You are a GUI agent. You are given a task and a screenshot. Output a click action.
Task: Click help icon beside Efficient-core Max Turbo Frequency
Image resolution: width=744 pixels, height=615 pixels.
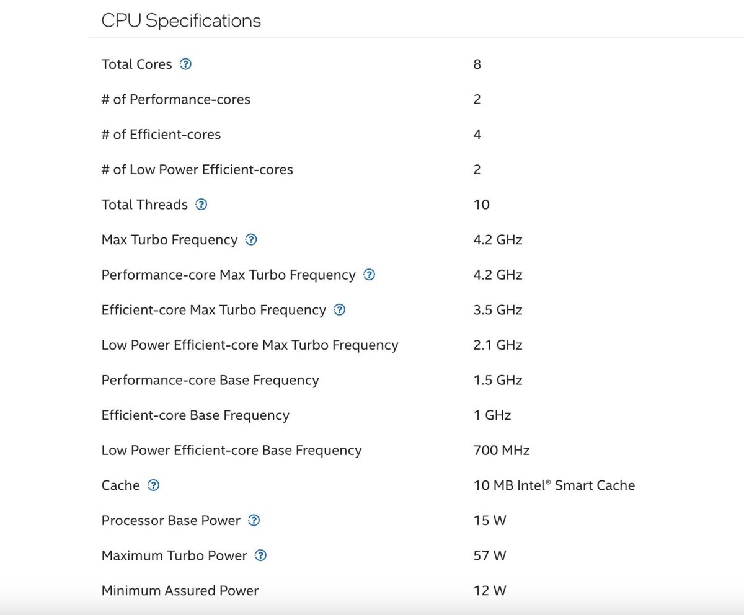(339, 309)
